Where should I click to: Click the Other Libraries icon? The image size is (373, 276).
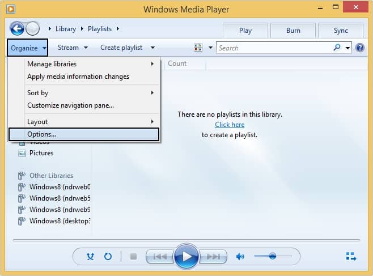(22, 176)
